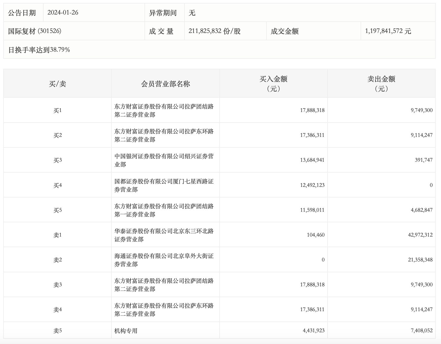441x344 pixels.
Task: Click the 异常期间 label
Action: click(163, 13)
